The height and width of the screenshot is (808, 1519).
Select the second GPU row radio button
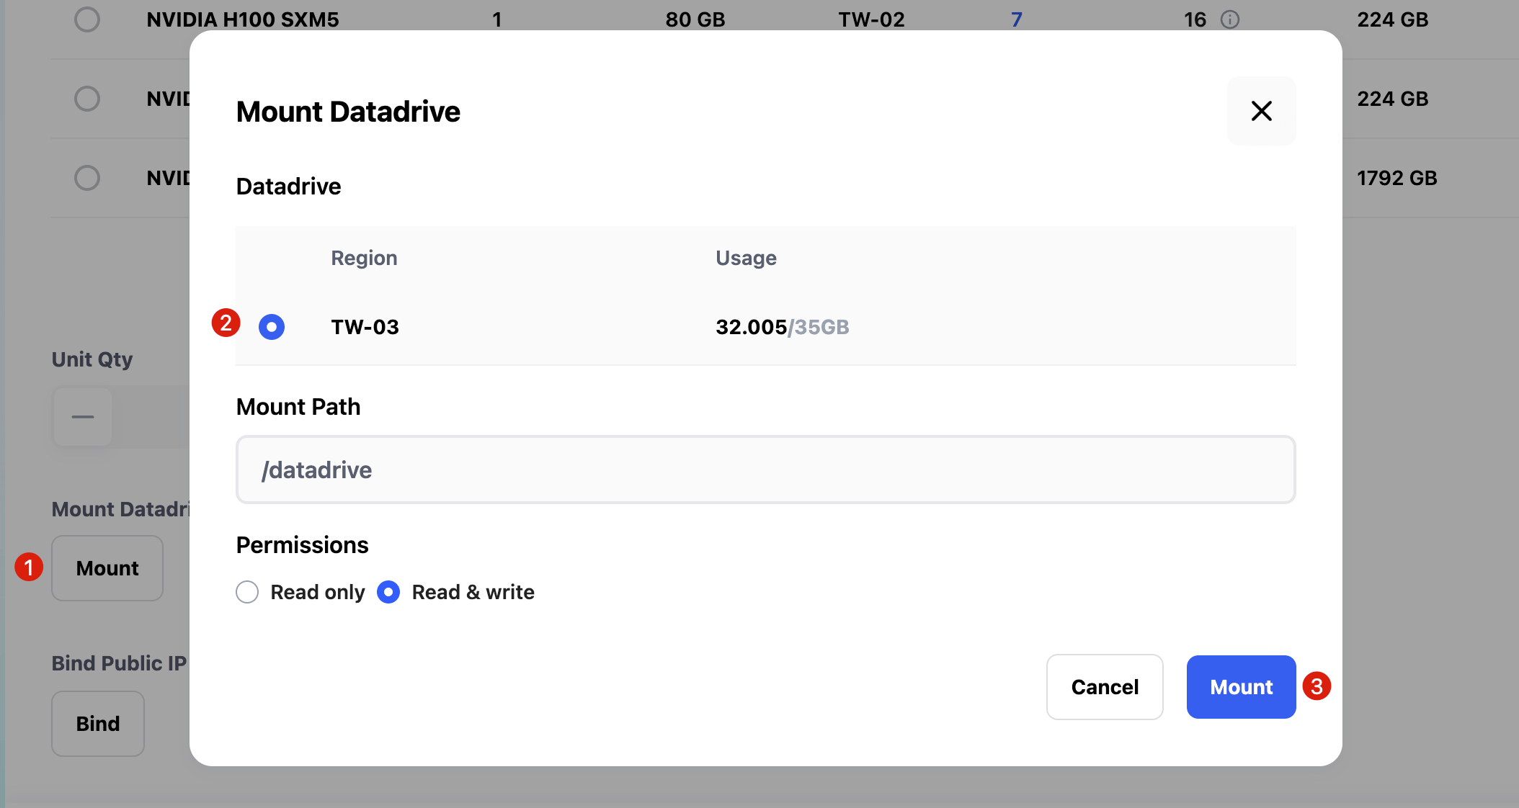tap(87, 99)
